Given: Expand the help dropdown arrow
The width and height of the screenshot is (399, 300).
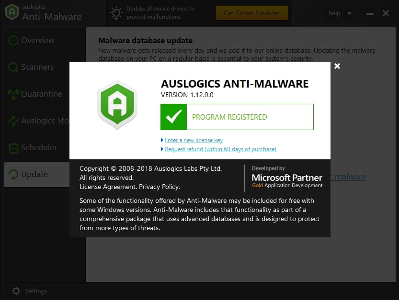Looking at the screenshot, I should (x=350, y=13).
